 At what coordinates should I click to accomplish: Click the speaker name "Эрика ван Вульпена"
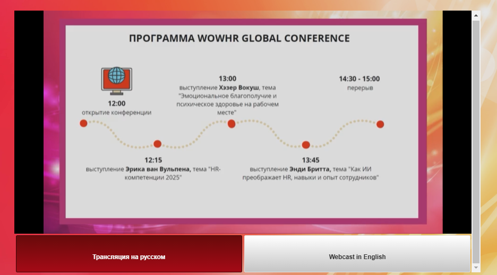[x=158, y=169]
